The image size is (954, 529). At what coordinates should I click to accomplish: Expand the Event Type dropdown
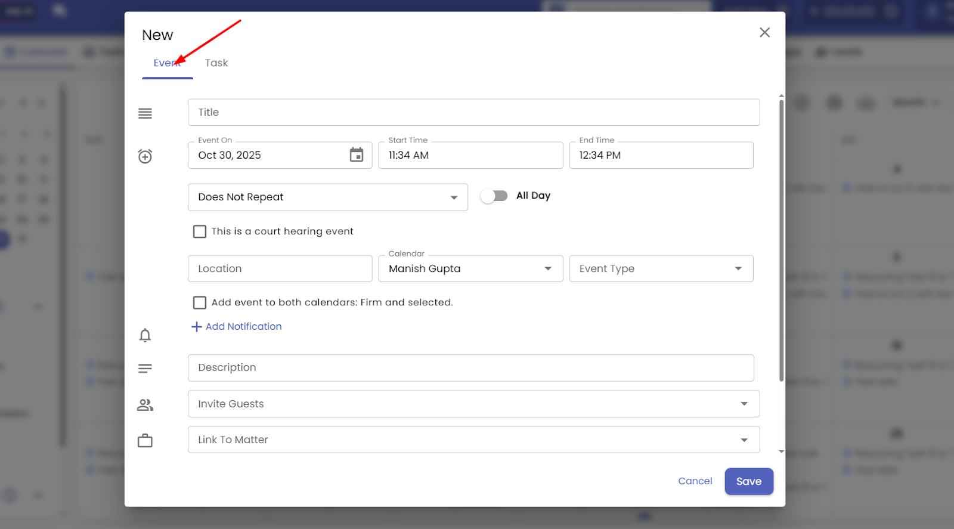(x=661, y=268)
